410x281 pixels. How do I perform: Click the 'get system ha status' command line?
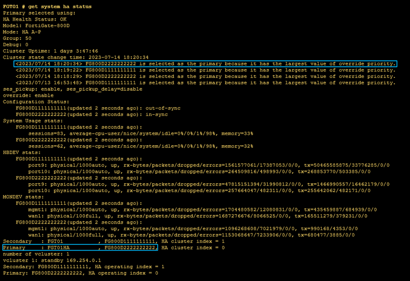tap(47, 6)
